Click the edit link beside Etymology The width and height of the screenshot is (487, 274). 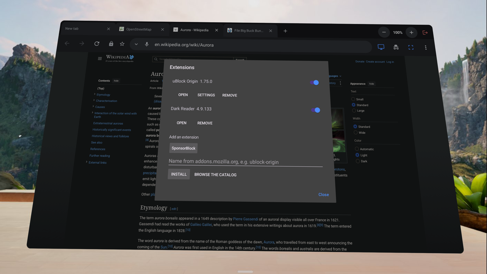point(174,209)
